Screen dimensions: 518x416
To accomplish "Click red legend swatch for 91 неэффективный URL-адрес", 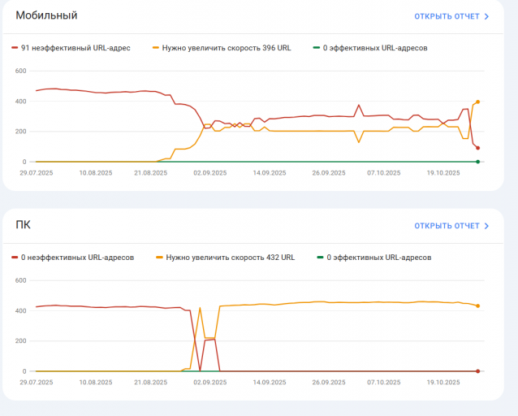I will point(15,48).
